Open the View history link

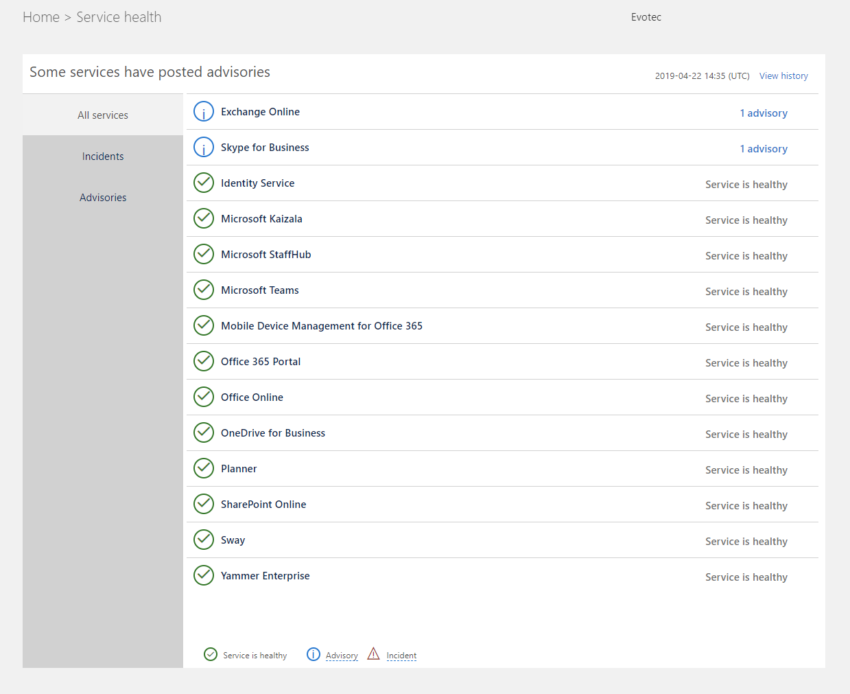(783, 76)
